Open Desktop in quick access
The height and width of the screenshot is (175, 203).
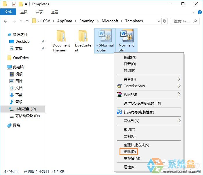click(x=19, y=42)
